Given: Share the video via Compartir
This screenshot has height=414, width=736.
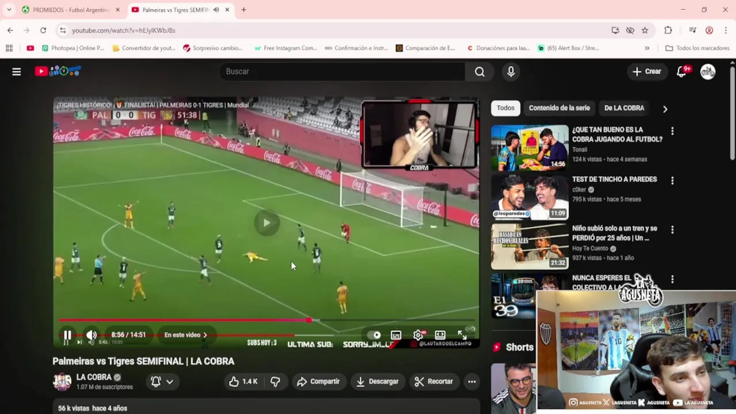Looking at the screenshot, I should [x=318, y=381].
